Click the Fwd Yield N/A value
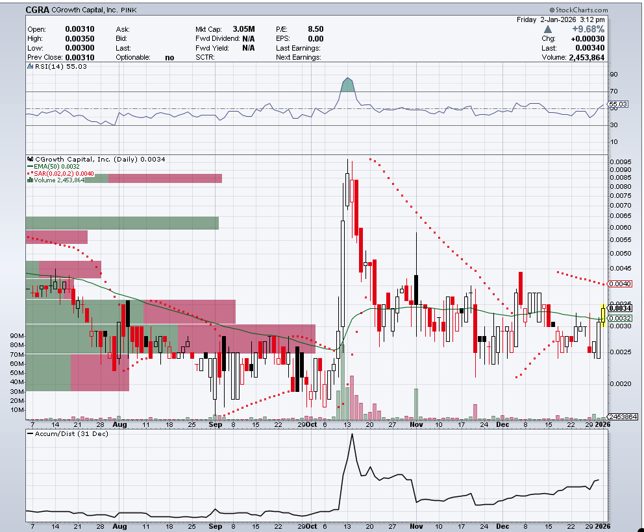Screen dimensions: 644x532 point(248,48)
